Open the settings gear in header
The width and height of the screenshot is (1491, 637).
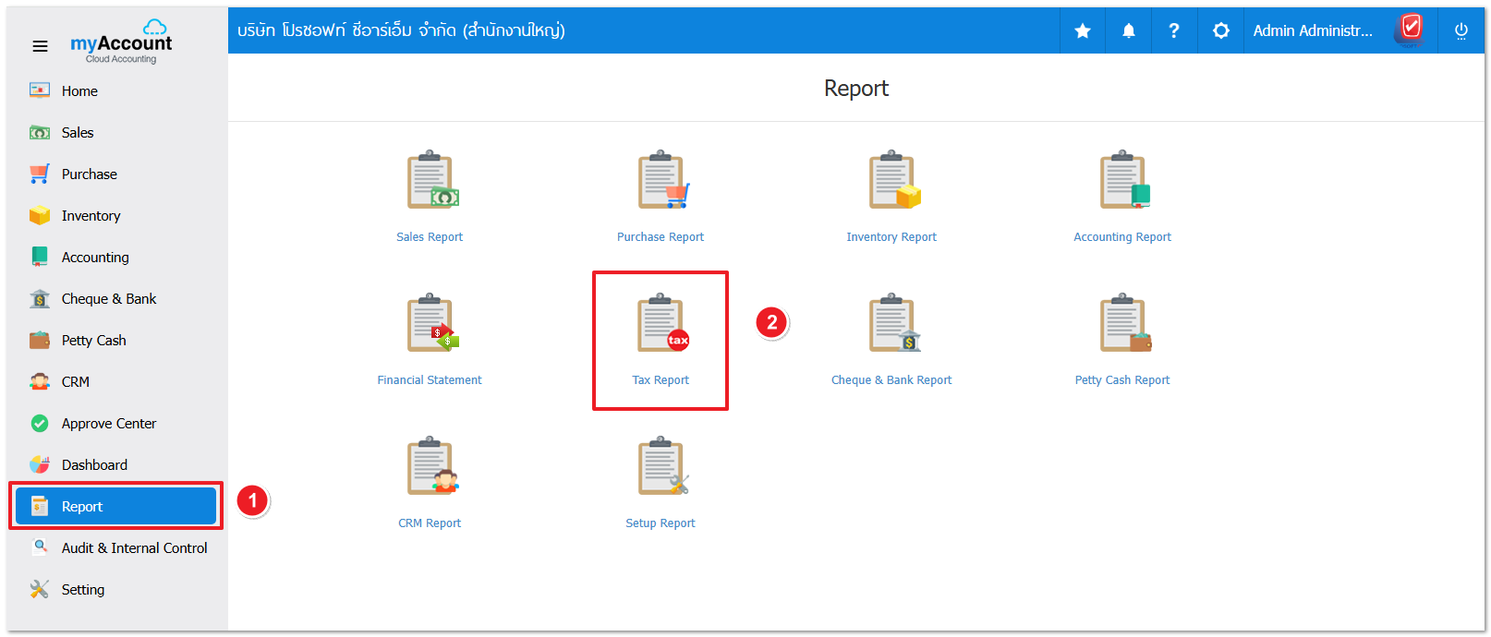click(x=1221, y=31)
